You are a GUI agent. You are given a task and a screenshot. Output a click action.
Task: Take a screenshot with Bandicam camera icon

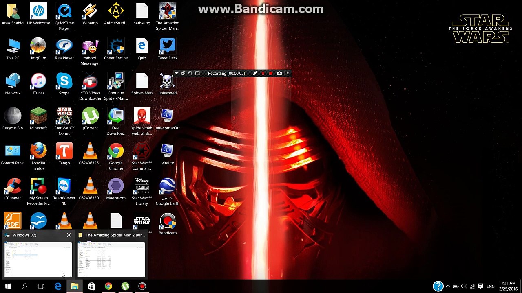pos(279,73)
